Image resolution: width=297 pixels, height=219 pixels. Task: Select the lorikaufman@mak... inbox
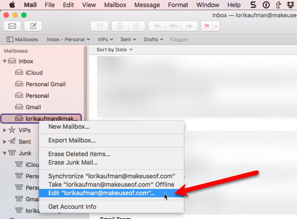[x=41, y=119]
